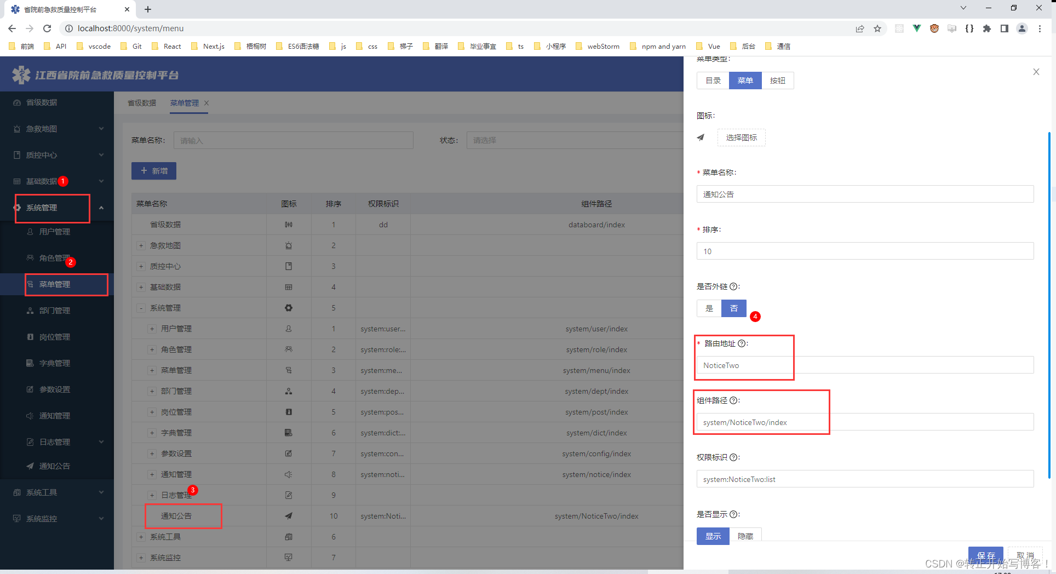Click the 路由地址 field containing NoticeTwo
1056x574 pixels.
865,365
